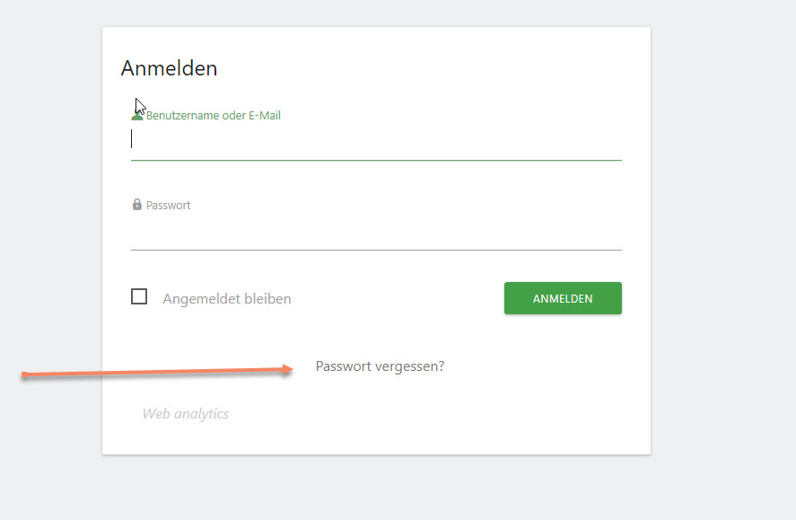The height and width of the screenshot is (520, 796).
Task: Open the Web analytics link
Action: (185, 414)
